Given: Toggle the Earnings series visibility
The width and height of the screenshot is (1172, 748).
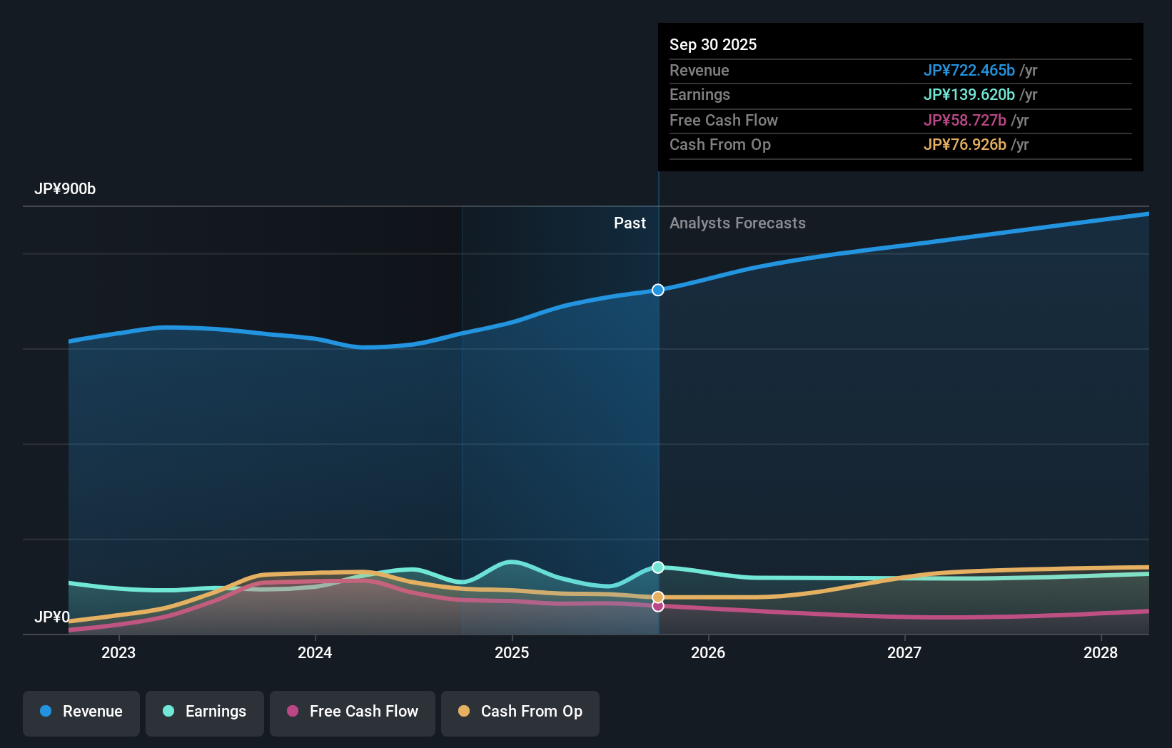Looking at the screenshot, I should [205, 712].
